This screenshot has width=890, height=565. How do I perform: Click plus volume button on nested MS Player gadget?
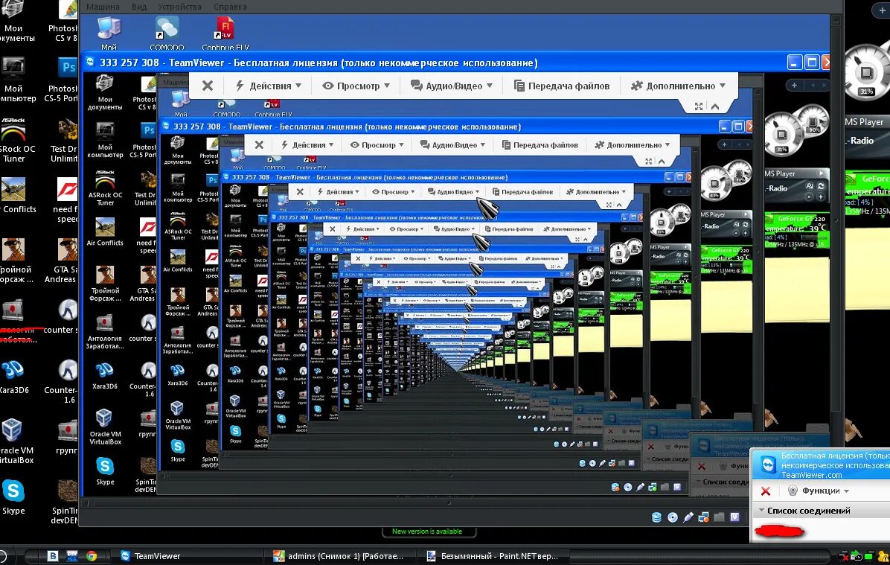(821, 197)
